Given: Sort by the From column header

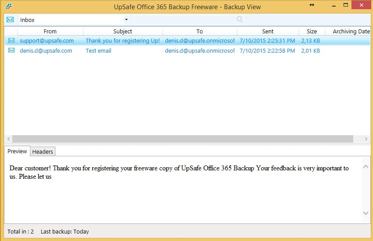Looking at the screenshot, I should (50, 31).
